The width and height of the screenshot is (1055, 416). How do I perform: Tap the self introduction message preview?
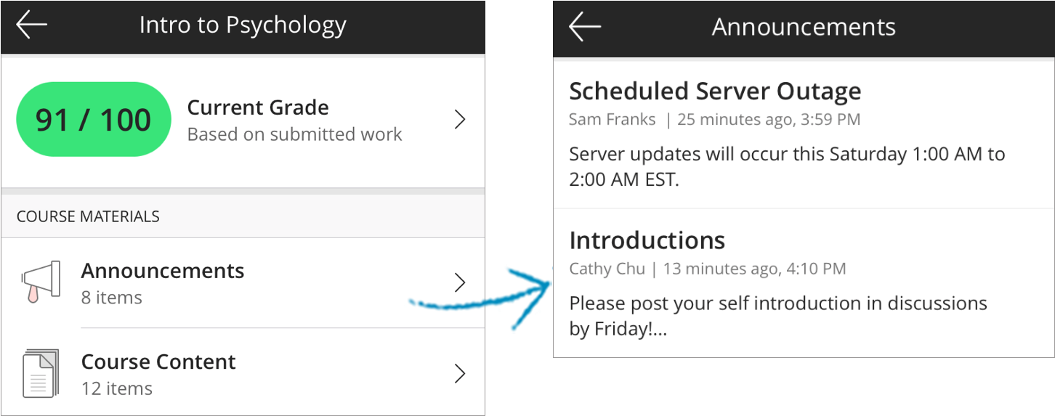pyautogui.click(x=778, y=316)
